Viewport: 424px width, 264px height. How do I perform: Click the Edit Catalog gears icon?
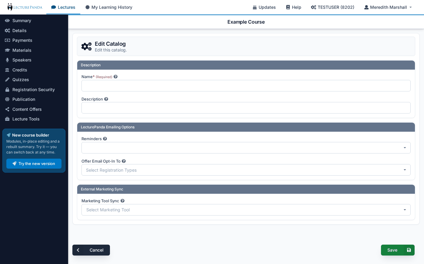coord(86,46)
